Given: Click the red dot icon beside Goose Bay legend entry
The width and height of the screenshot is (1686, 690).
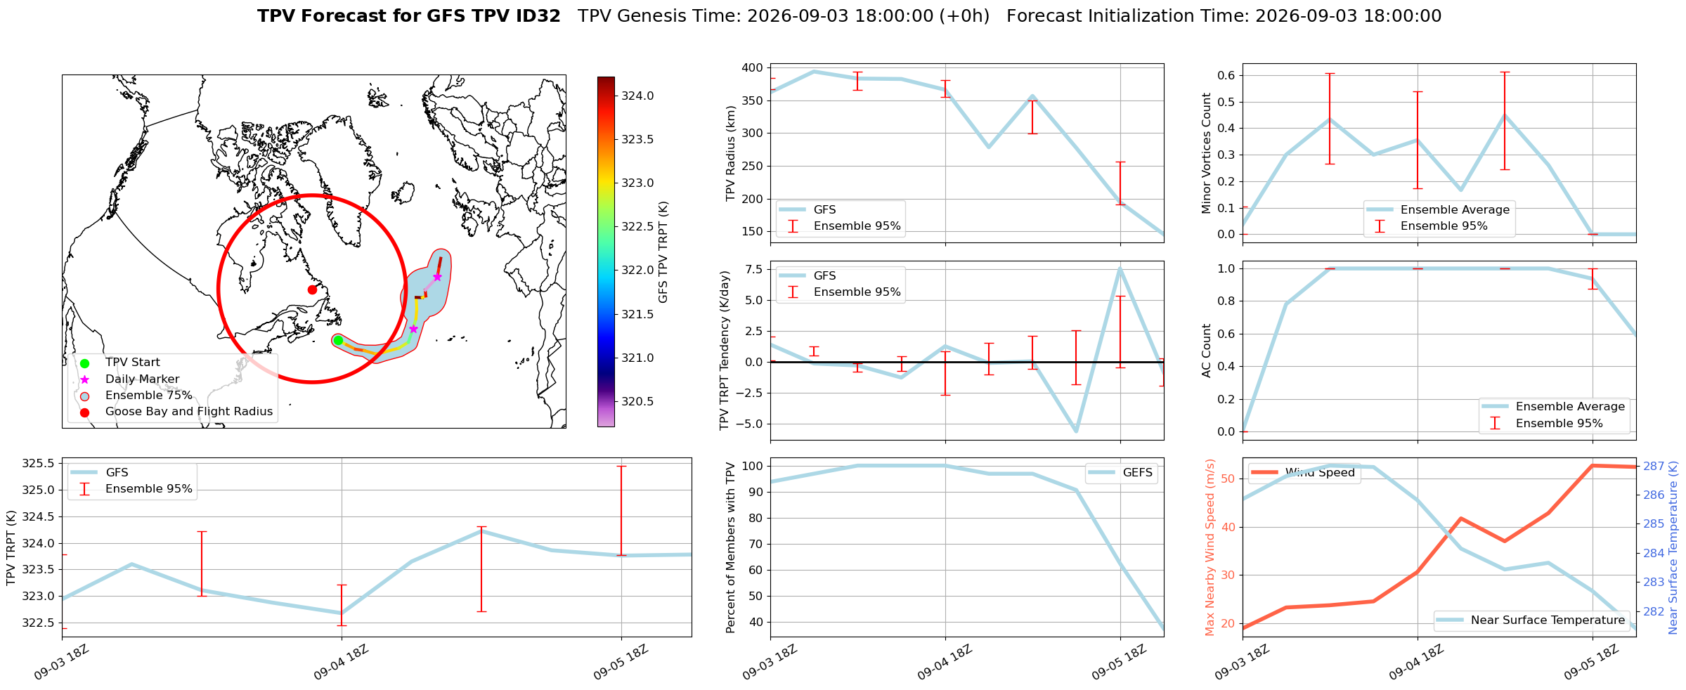Looking at the screenshot, I should 84,412.
